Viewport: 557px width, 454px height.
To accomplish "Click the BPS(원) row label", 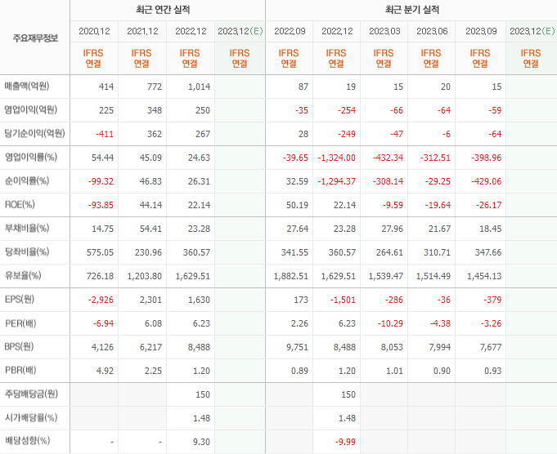I will click(19, 347).
